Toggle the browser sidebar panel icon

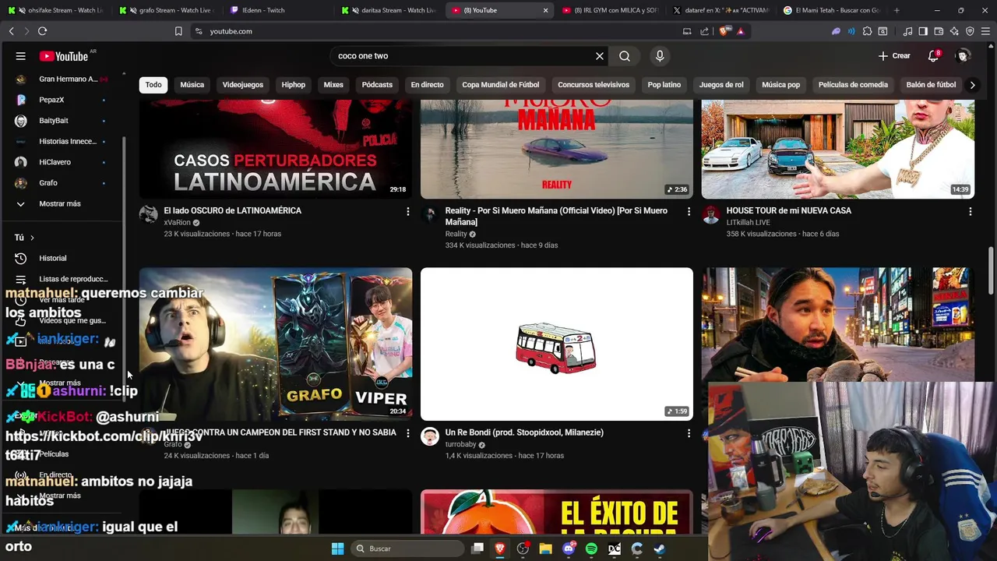click(x=923, y=31)
